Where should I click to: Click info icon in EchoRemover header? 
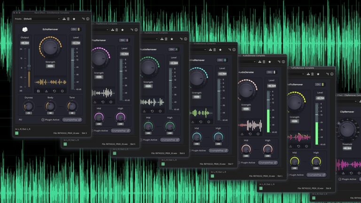[x=88, y=19]
